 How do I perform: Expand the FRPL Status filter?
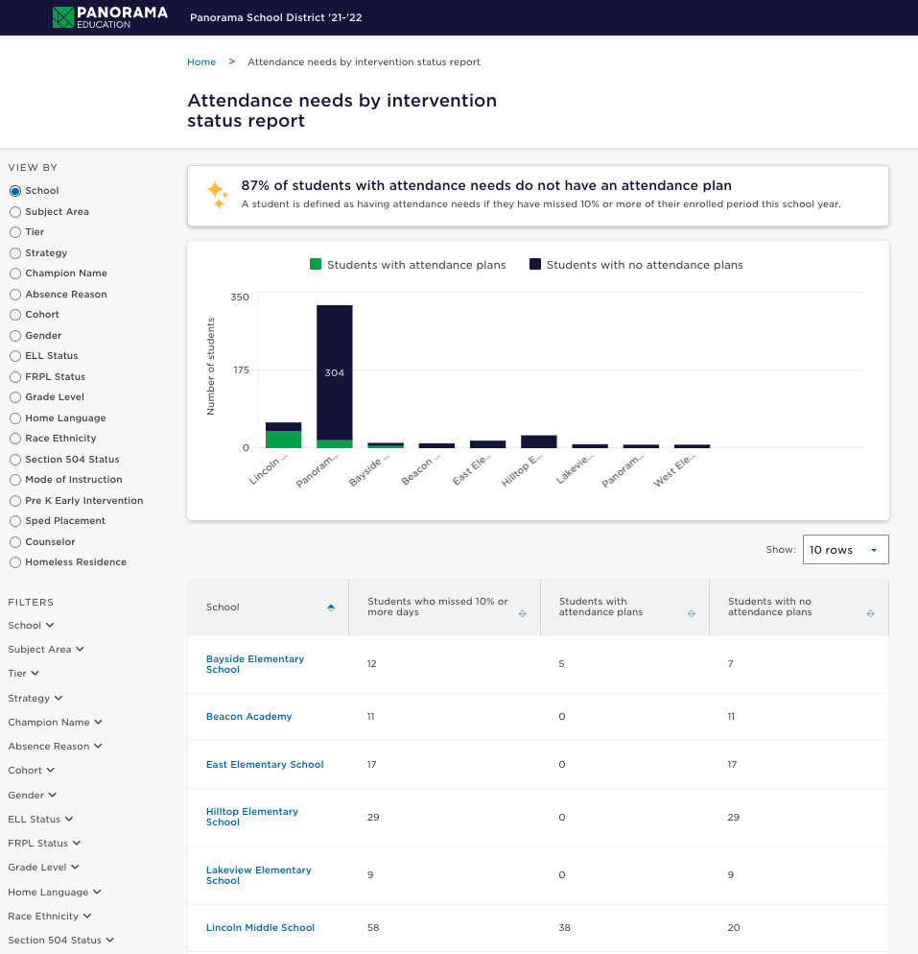point(44,844)
